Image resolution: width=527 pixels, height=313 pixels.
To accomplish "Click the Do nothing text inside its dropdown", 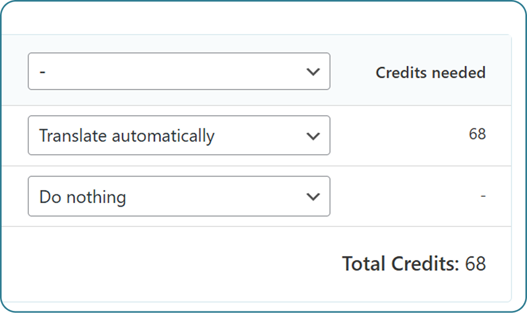I will click(83, 197).
